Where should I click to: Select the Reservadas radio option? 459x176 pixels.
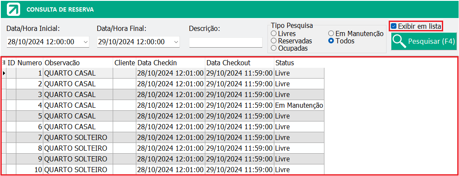pos(274,41)
